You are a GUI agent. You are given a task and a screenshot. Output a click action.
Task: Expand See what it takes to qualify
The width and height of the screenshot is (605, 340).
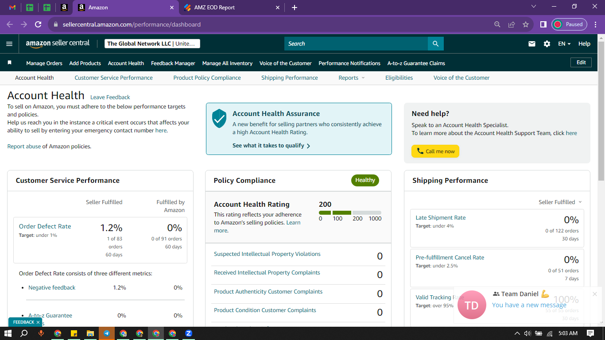(271, 146)
